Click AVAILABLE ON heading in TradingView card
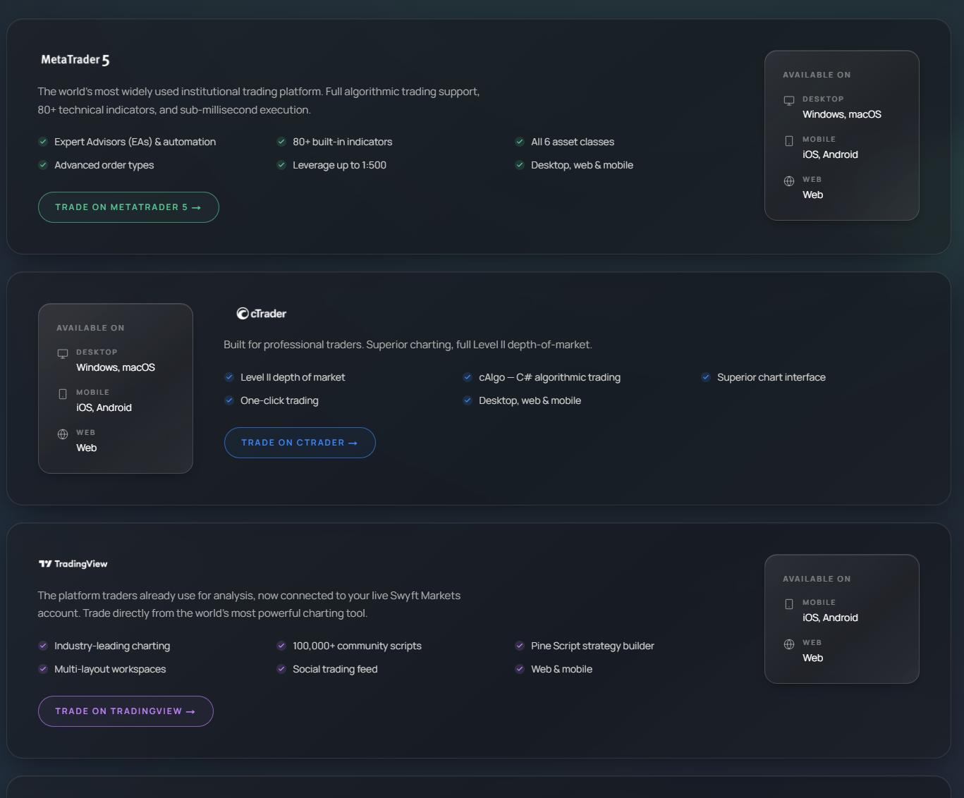This screenshot has width=964, height=798. [x=817, y=579]
